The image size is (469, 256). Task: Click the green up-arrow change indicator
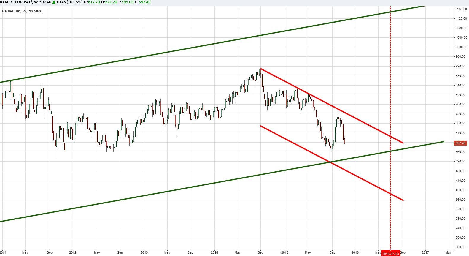[x=54, y=2]
